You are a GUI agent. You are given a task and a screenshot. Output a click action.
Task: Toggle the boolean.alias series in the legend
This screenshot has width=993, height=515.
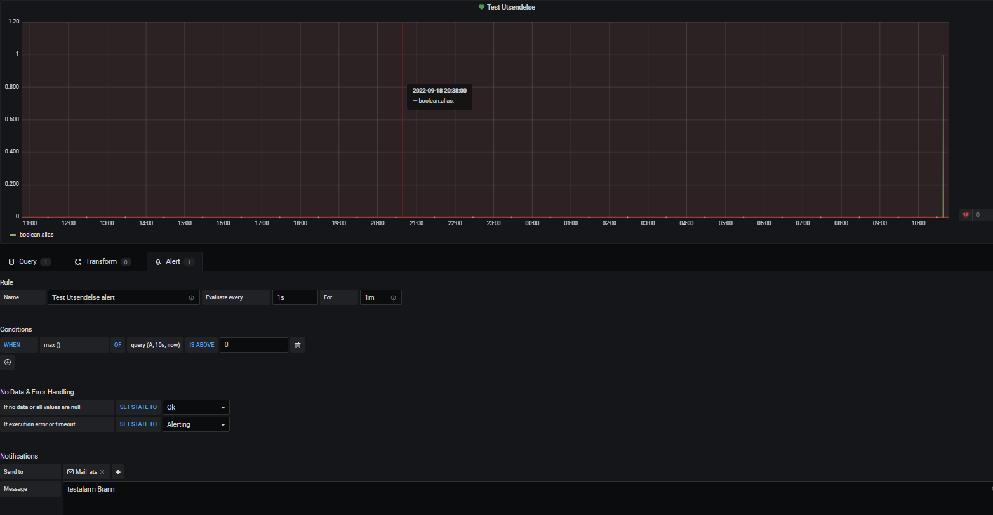[x=36, y=235]
